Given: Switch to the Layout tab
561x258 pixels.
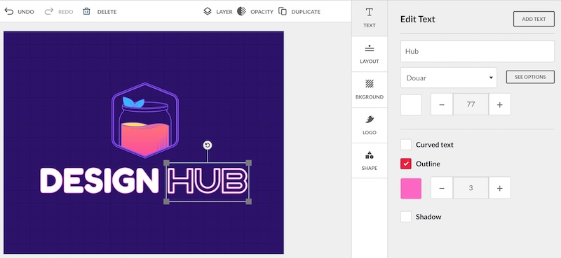Looking at the screenshot, I should click(x=370, y=54).
